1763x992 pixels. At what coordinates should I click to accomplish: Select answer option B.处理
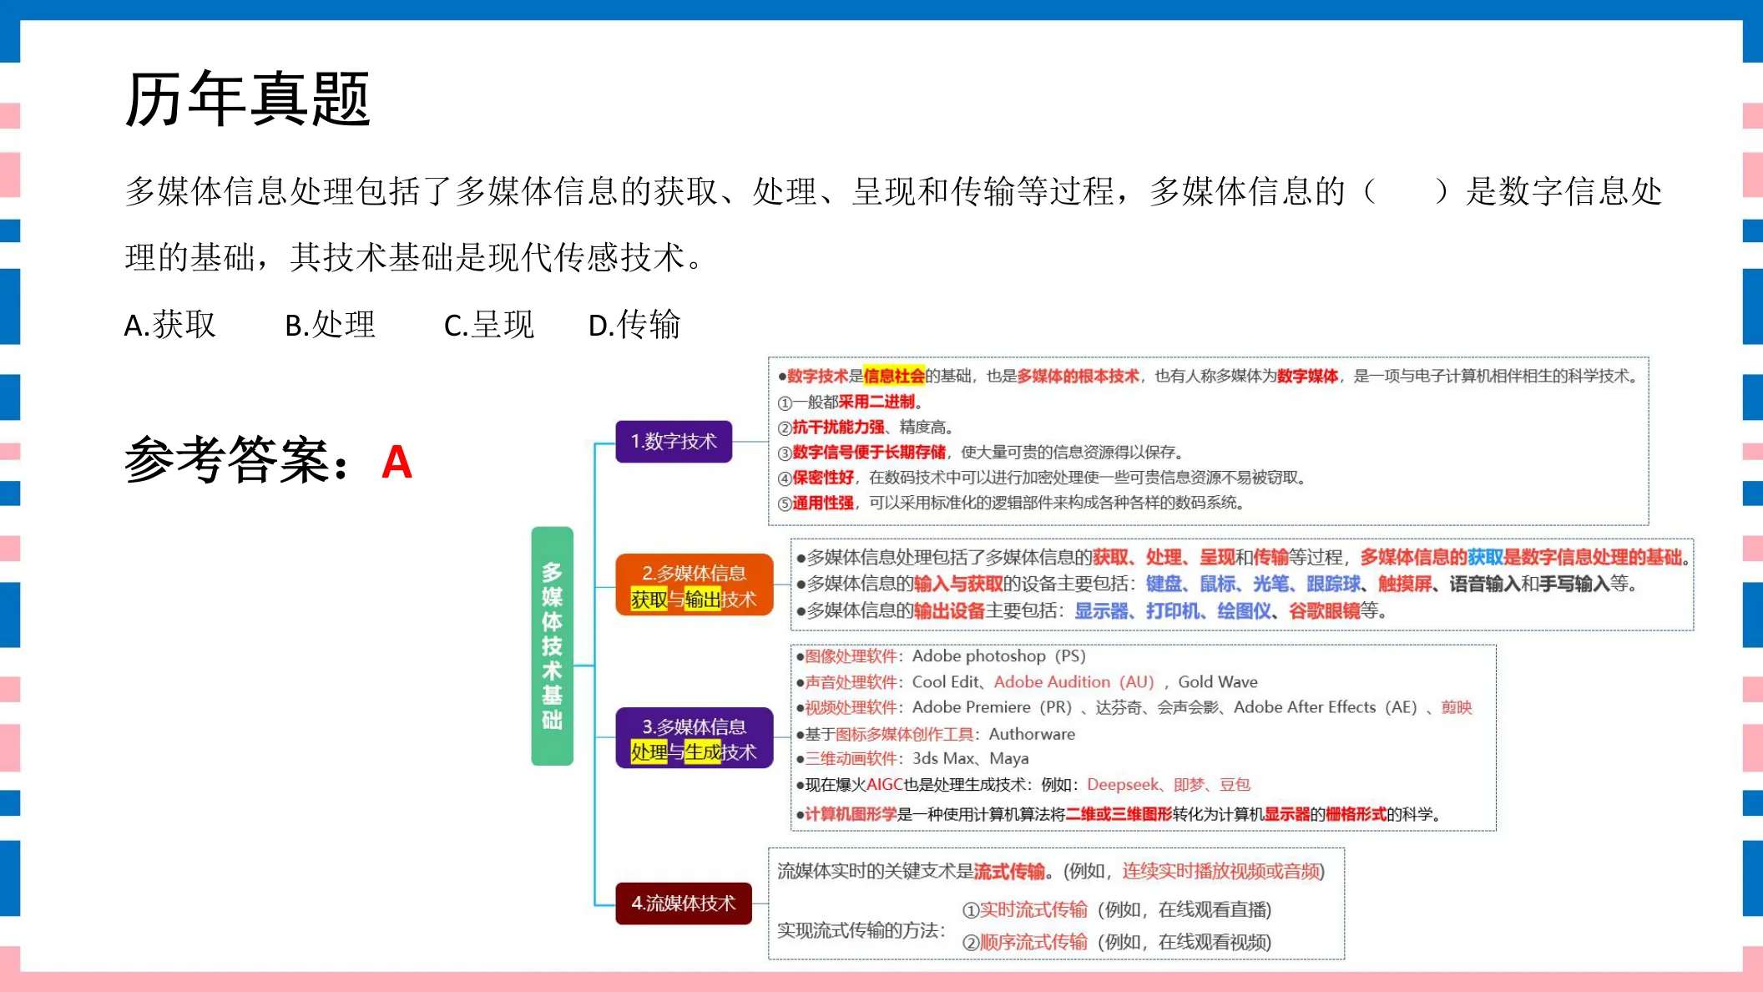[x=331, y=325]
